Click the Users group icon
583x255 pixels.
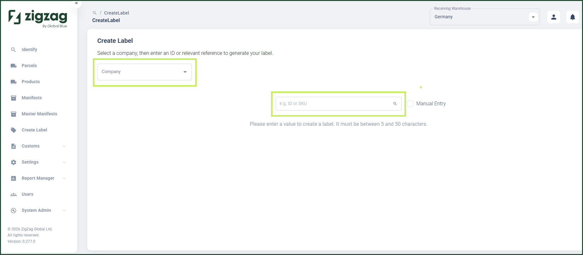coord(14,194)
